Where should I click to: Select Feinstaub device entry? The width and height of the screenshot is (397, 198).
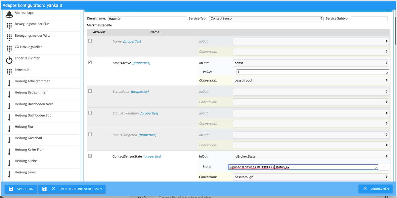[42, 72]
